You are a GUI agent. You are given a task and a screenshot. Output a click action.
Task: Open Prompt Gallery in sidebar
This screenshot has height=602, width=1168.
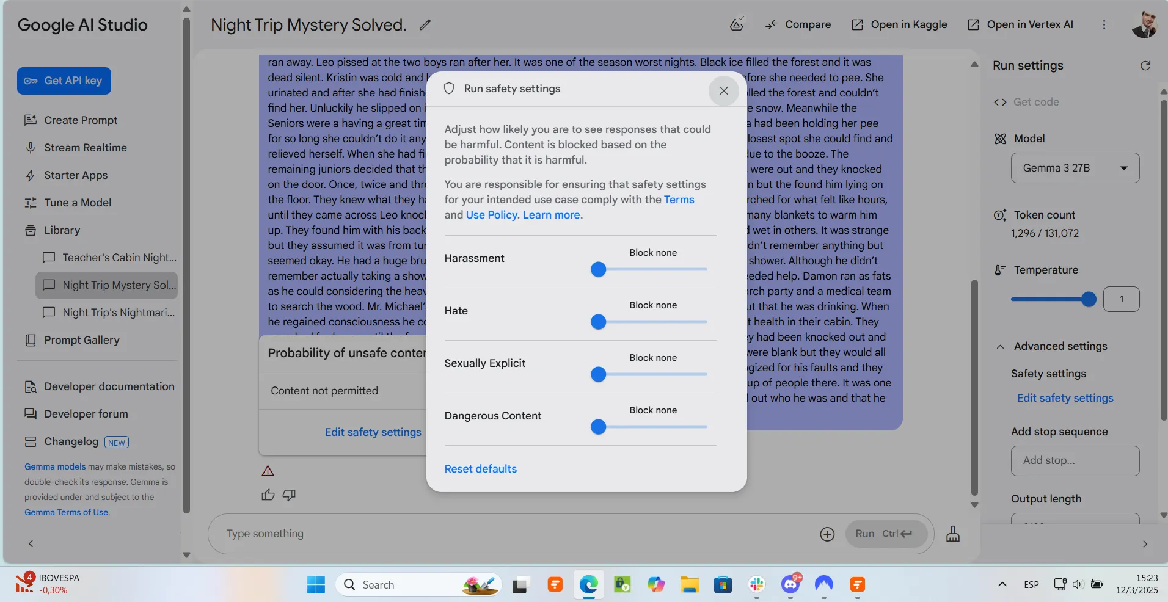tap(81, 340)
